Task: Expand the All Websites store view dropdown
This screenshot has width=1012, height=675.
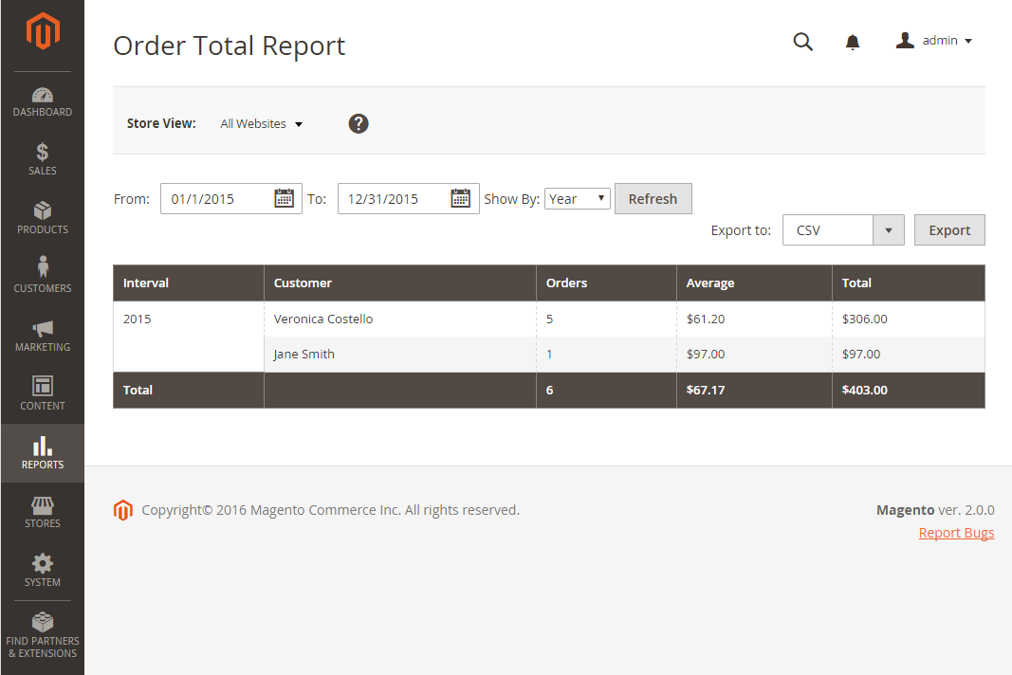Action: [262, 124]
